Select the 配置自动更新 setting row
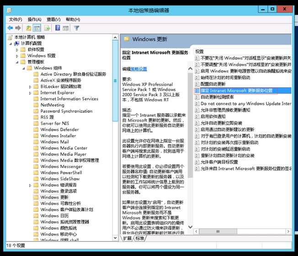Image resolution: width=298 pixels, height=256 pixels. point(213,84)
